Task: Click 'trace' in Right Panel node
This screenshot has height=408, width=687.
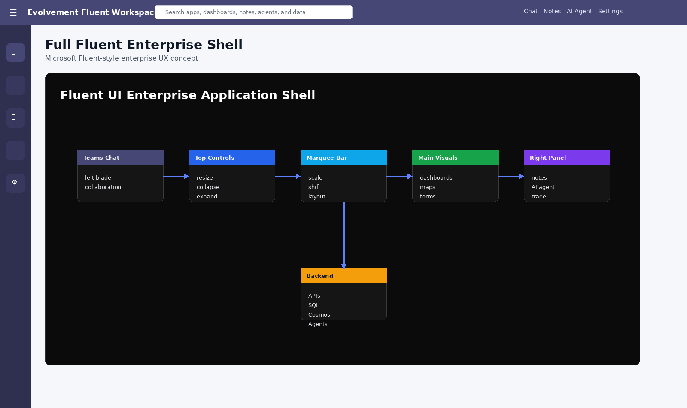Action: pos(539,196)
